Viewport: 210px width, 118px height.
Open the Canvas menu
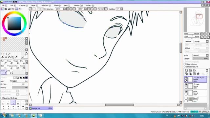pyautogui.click(x=23, y=6)
